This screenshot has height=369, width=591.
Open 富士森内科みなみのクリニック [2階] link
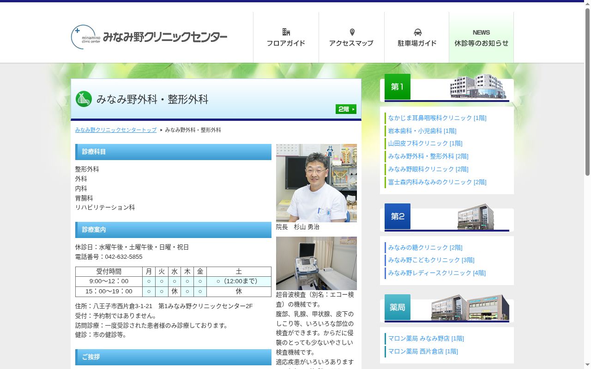pos(437,182)
